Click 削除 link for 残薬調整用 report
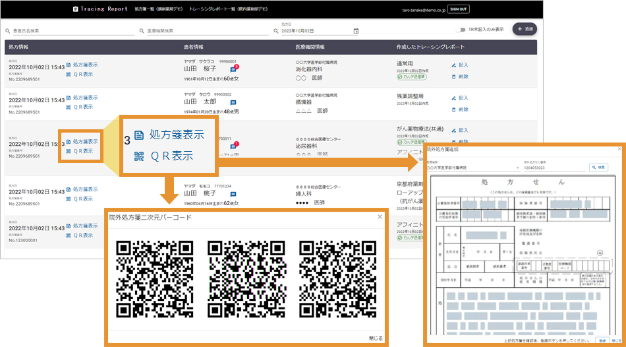This screenshot has width=626, height=347. 463,110
